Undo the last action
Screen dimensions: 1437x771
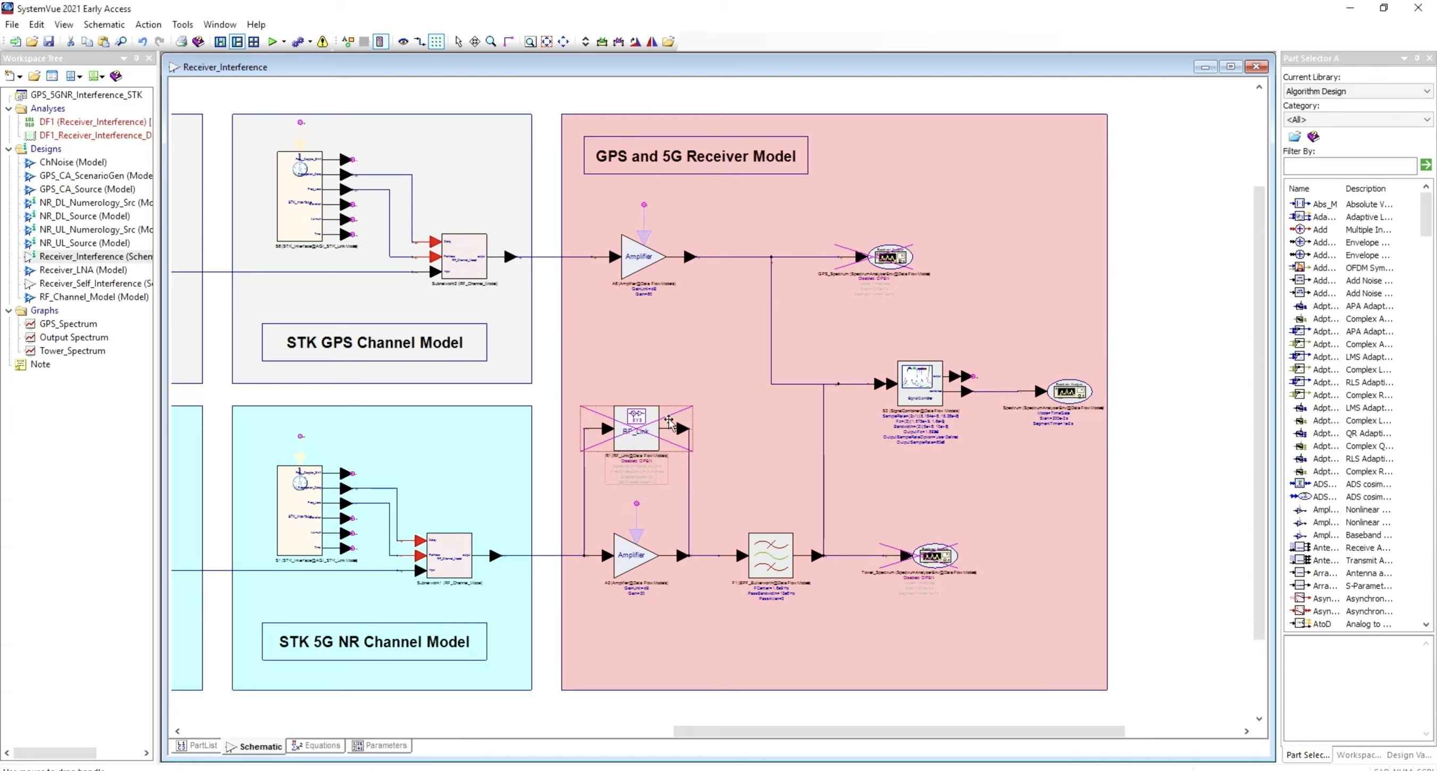click(x=143, y=42)
